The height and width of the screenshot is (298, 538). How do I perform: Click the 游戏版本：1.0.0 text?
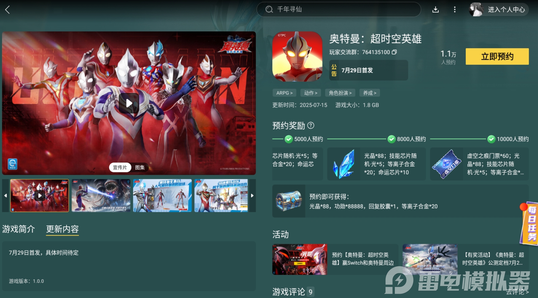pyautogui.click(x=26, y=281)
